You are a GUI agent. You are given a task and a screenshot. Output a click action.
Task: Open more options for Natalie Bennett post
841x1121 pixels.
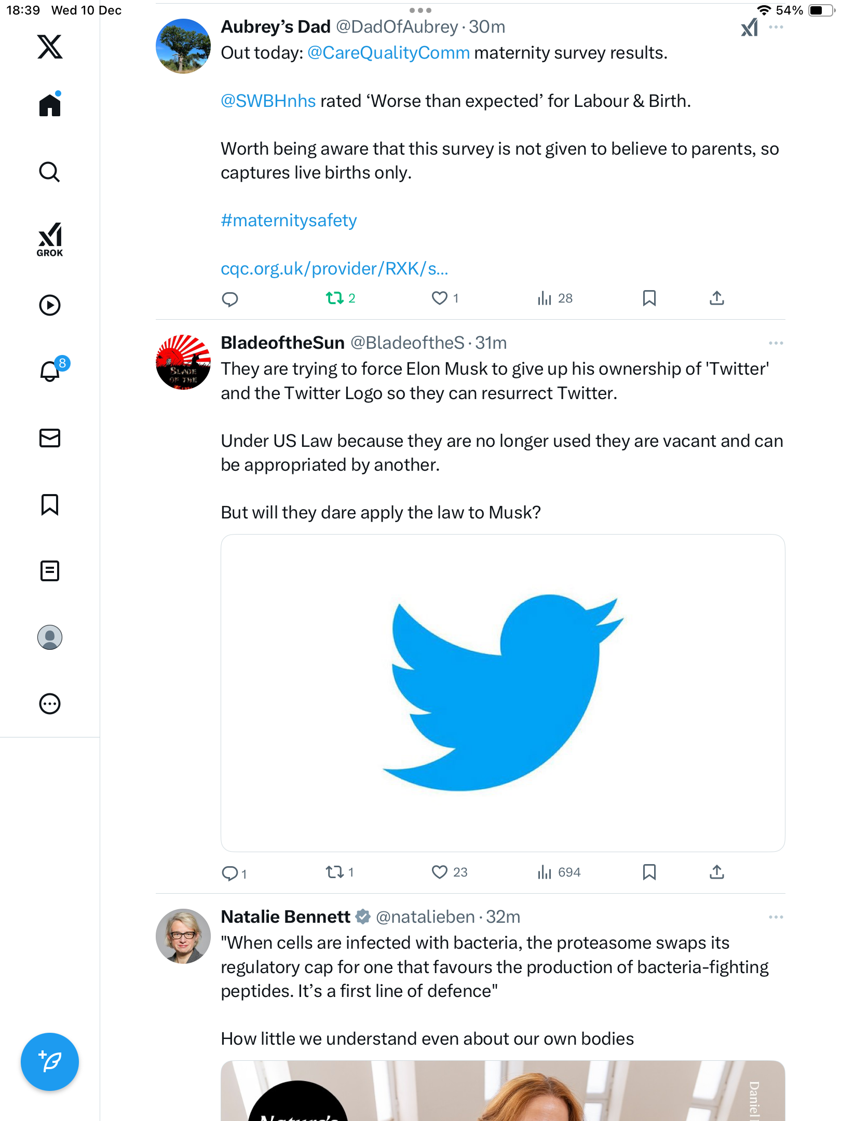(776, 917)
